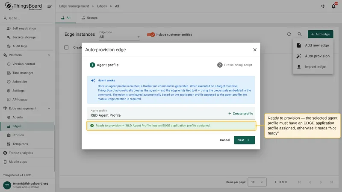342x192 pixels.
Task: Open notifications bell
Action: (x=333, y=6)
